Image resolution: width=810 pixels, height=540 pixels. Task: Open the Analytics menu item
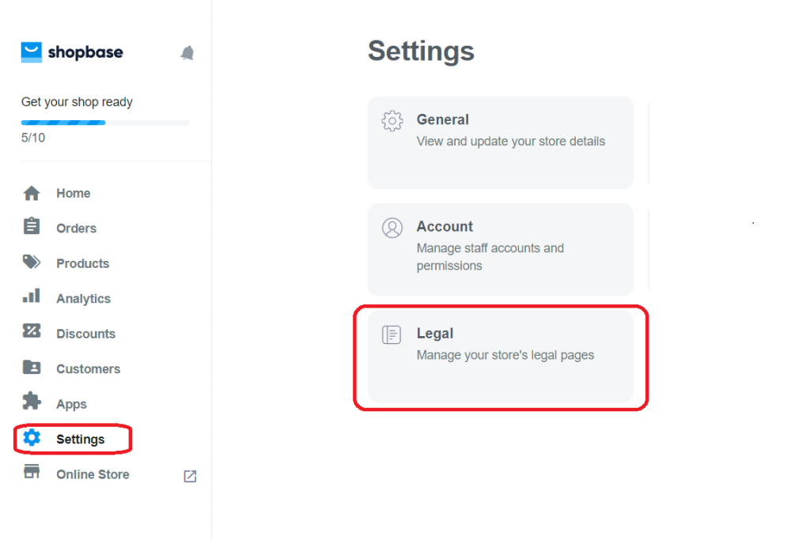83,298
